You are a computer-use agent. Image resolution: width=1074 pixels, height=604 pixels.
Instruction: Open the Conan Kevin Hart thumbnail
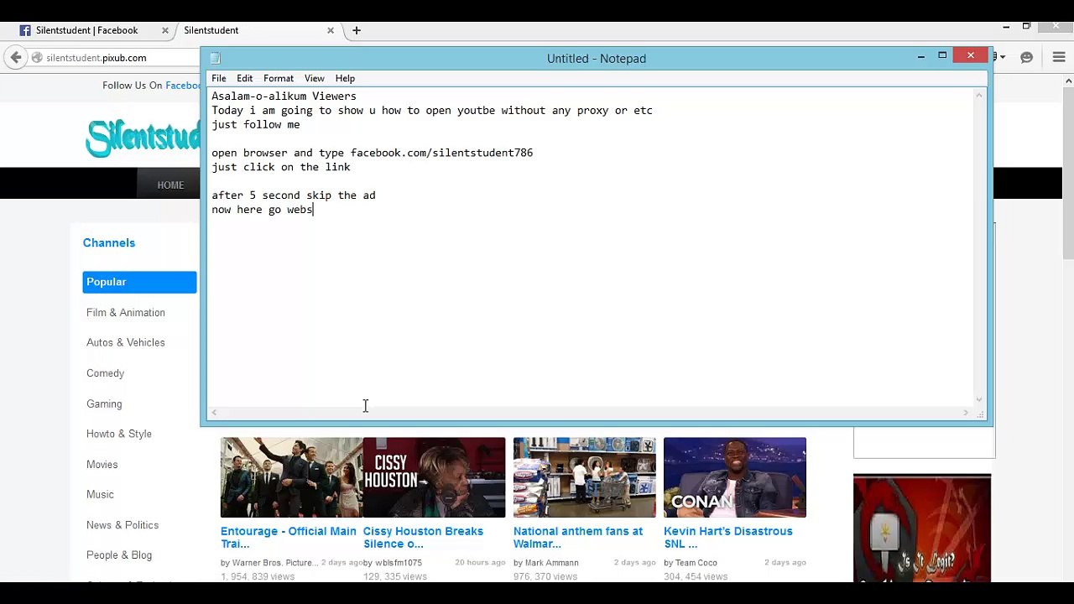pos(734,477)
